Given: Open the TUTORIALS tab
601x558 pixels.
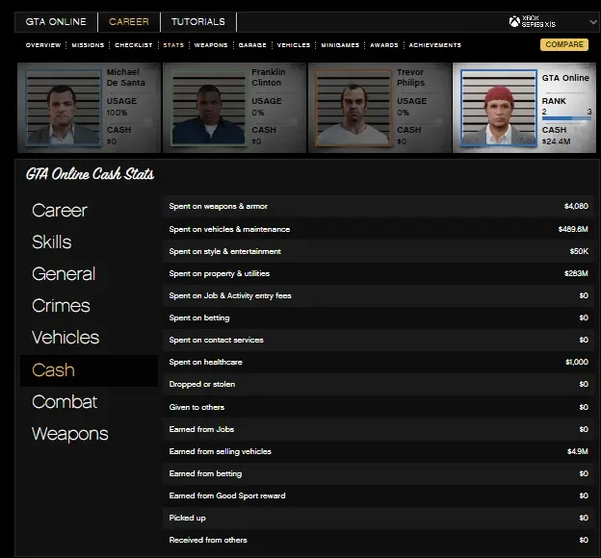Looking at the screenshot, I should coord(198,22).
